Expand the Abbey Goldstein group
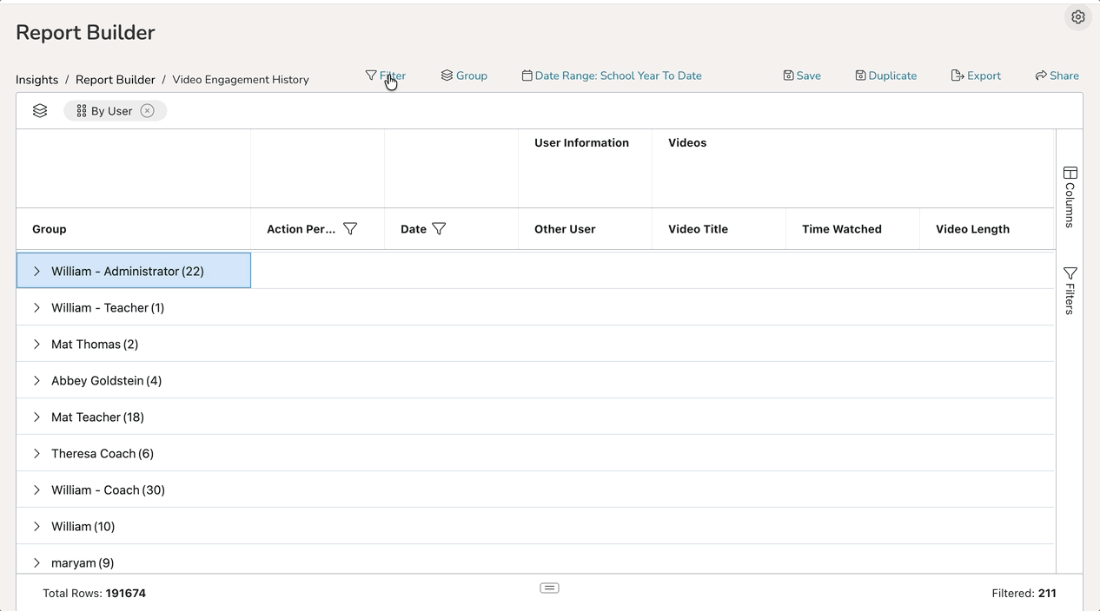The width and height of the screenshot is (1100, 611). point(36,381)
